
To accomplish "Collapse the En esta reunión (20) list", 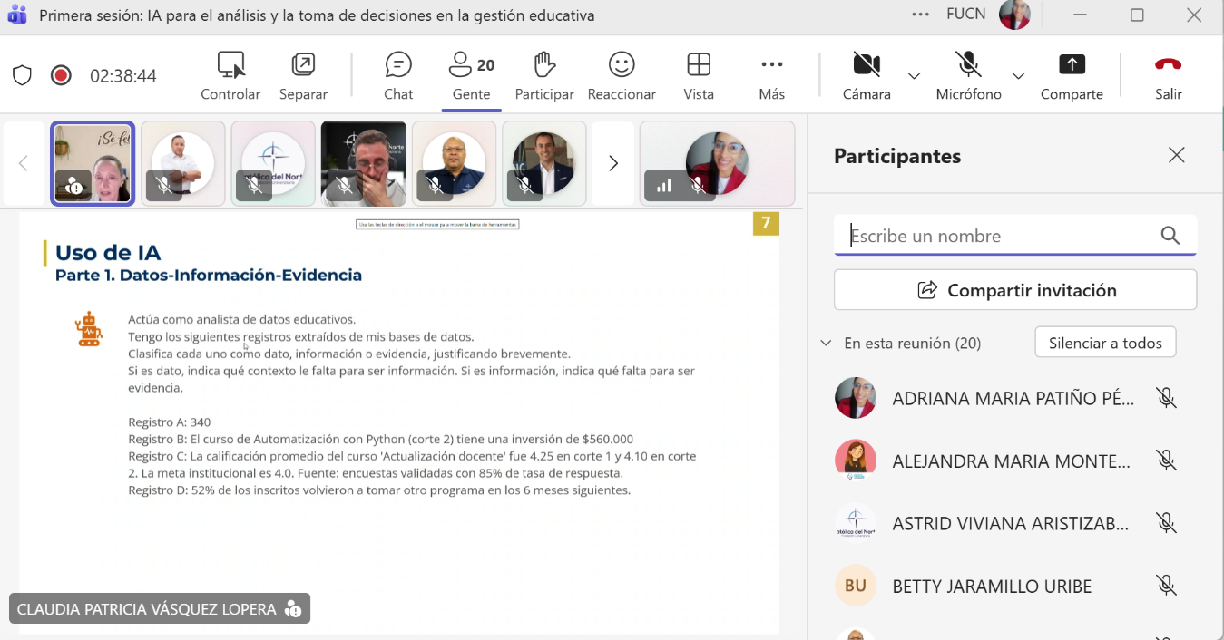I will (x=826, y=344).
